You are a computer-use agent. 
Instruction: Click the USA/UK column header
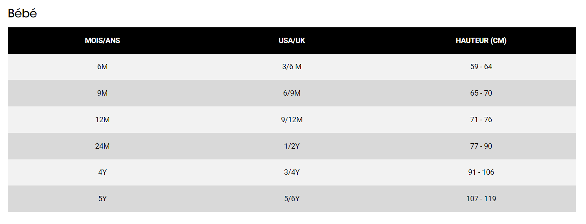coord(292,41)
